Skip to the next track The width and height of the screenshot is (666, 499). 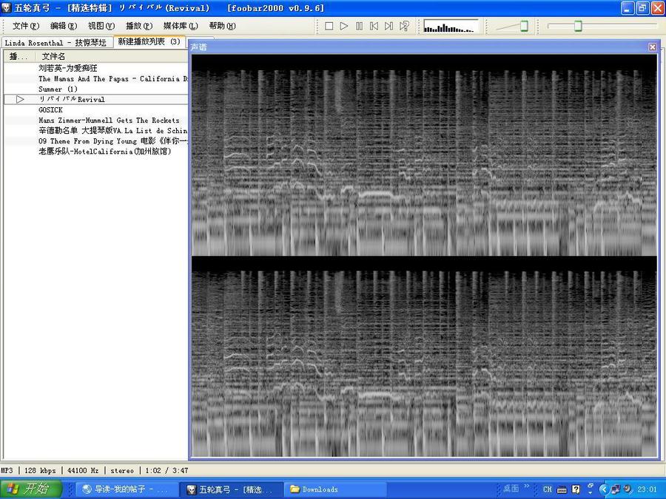(388, 27)
